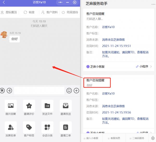Go back using the header arrow

coord(4,2)
